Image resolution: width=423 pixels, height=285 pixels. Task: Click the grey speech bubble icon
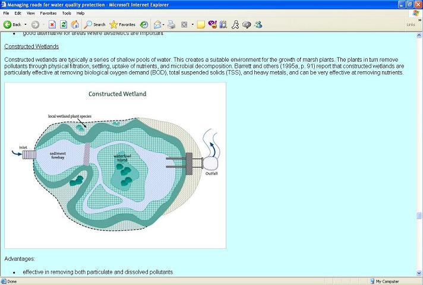(x=247, y=25)
